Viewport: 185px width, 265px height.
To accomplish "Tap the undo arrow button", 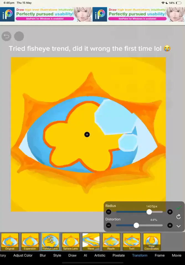I will pyautogui.click(x=6, y=36).
